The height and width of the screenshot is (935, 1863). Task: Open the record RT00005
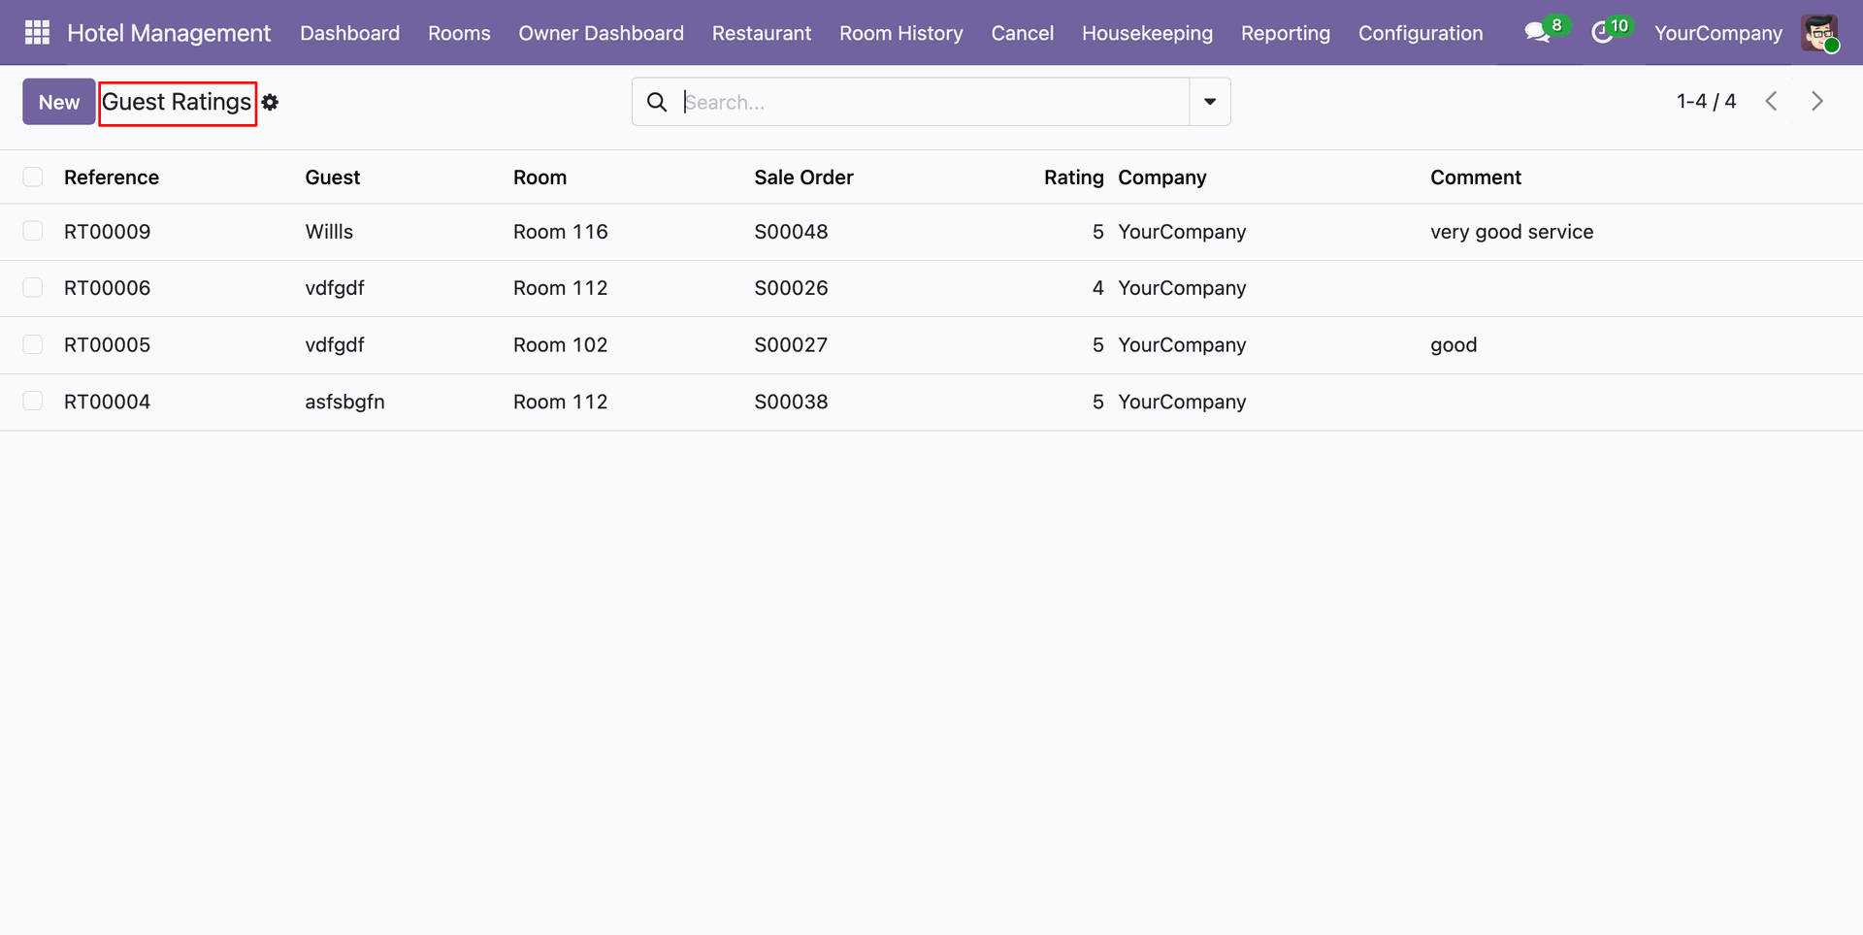[107, 345]
